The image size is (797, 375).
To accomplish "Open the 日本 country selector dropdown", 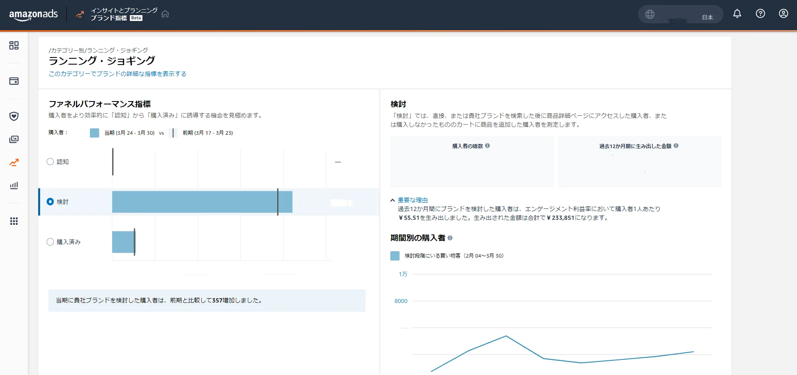I will tap(681, 14).
